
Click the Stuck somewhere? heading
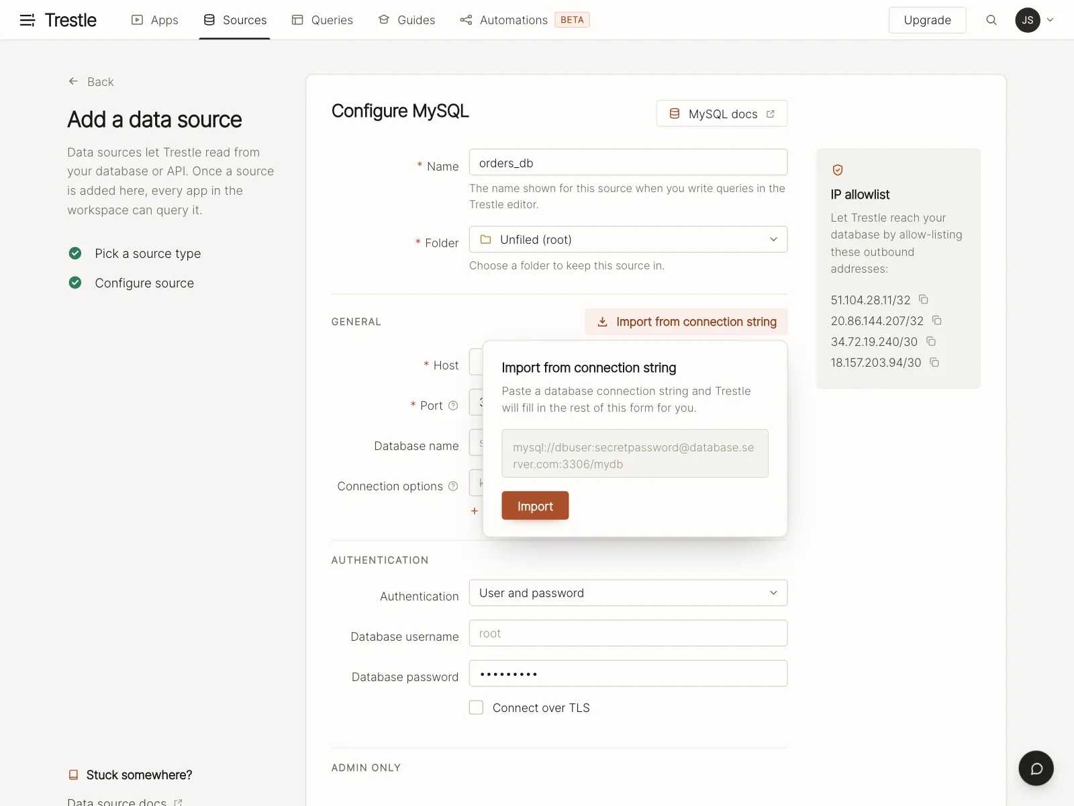[139, 775]
